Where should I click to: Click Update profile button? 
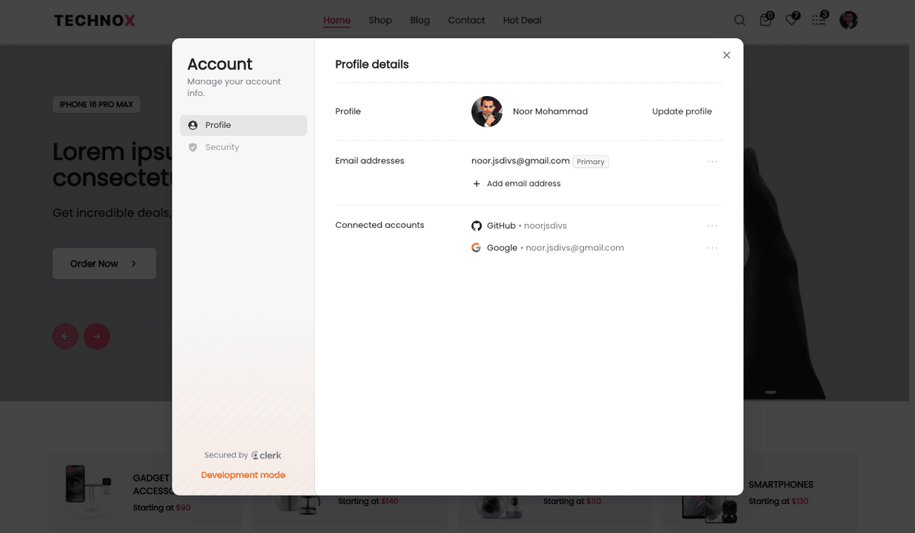click(682, 111)
